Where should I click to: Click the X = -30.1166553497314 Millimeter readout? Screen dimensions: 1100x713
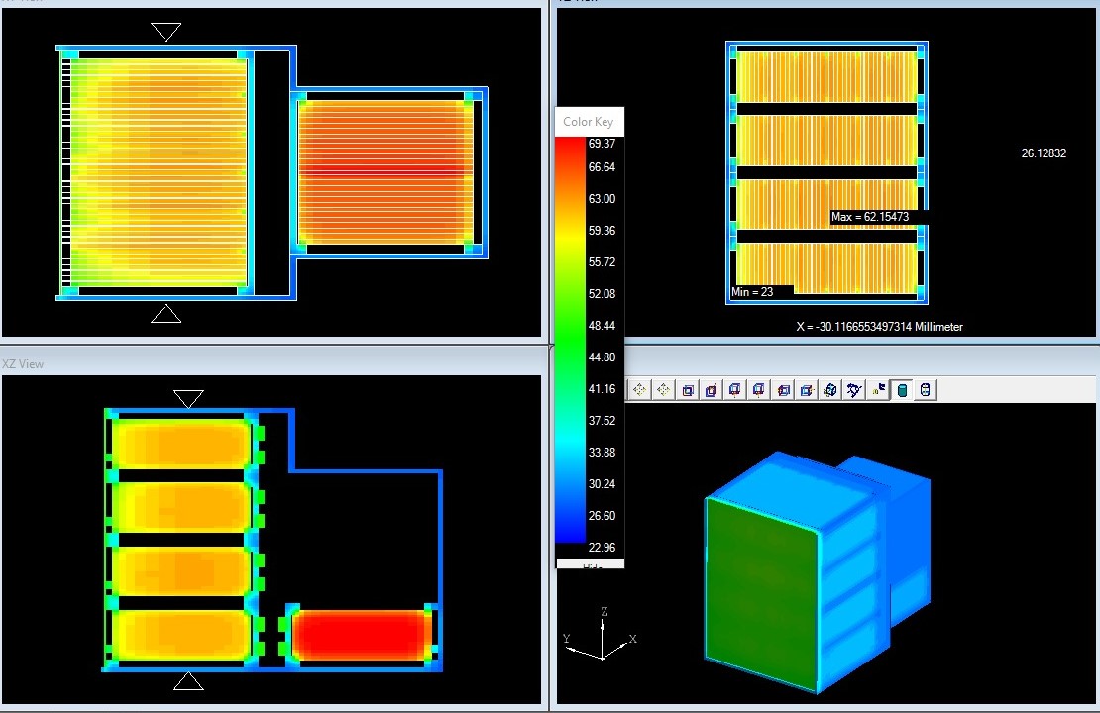click(x=880, y=326)
